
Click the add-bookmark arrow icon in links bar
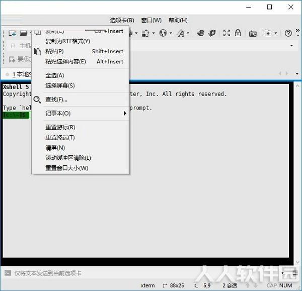[x=12, y=59]
